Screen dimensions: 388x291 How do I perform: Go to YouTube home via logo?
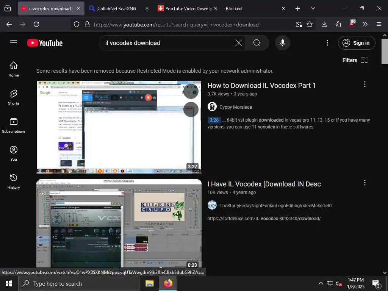click(x=45, y=43)
